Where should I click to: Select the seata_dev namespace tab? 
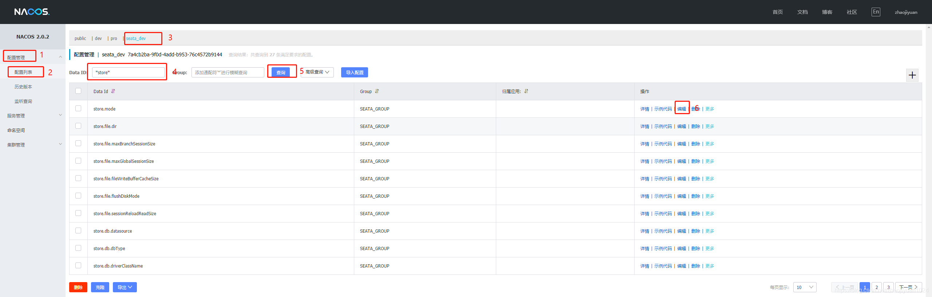coord(136,39)
